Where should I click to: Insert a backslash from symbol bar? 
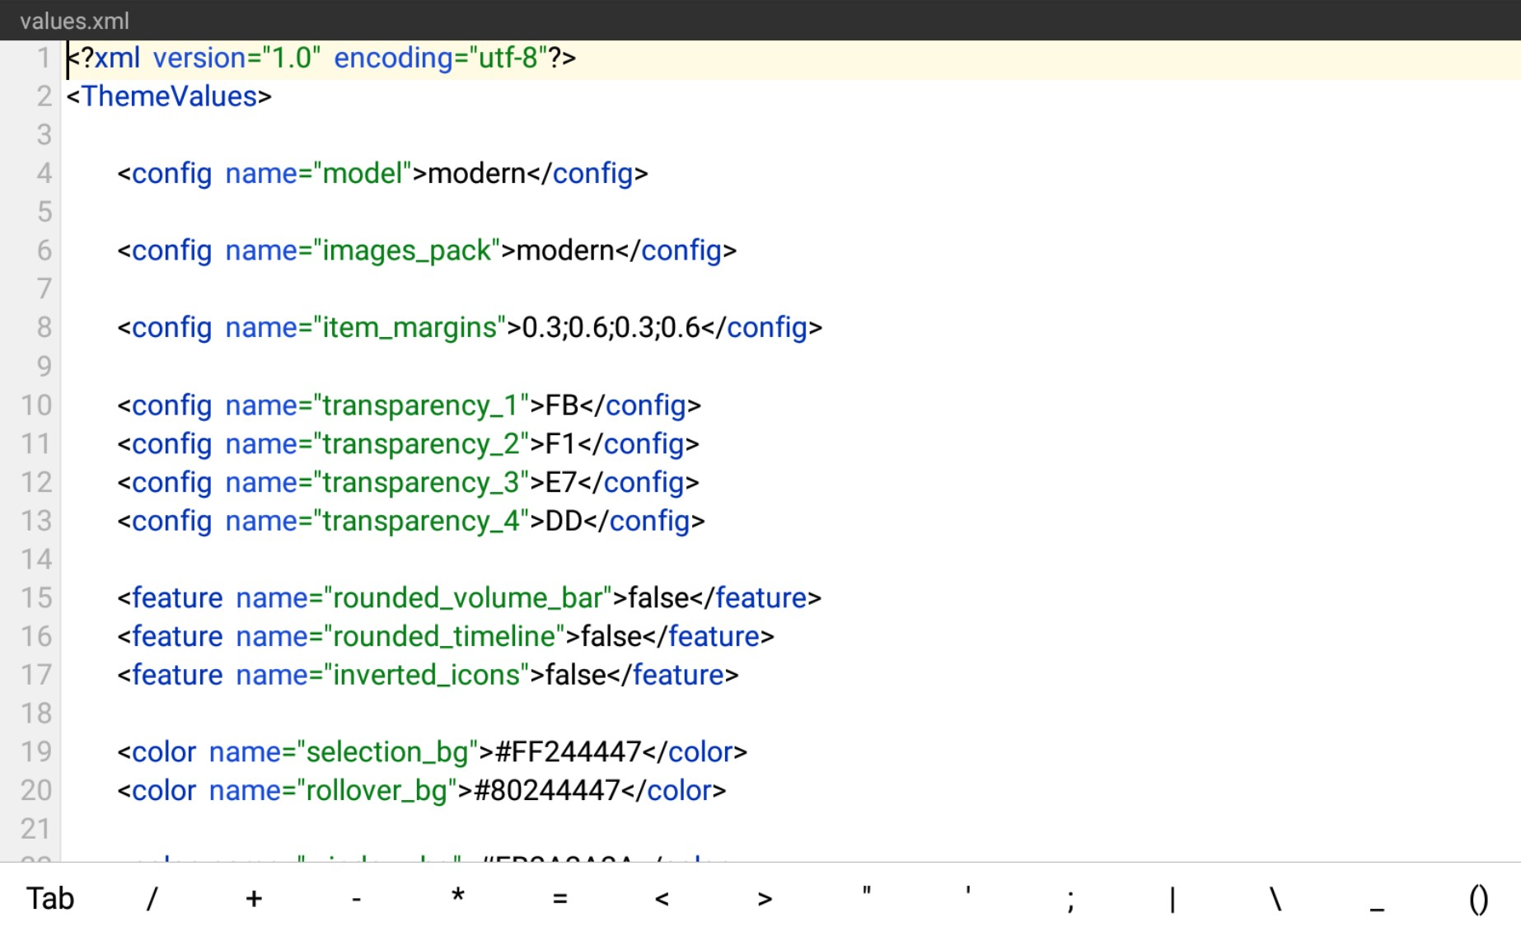tap(1275, 898)
